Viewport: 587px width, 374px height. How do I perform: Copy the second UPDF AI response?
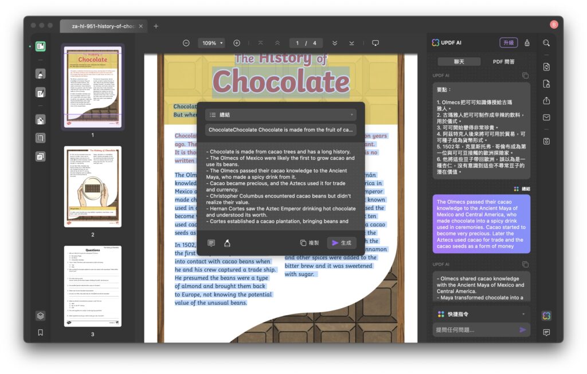(525, 265)
